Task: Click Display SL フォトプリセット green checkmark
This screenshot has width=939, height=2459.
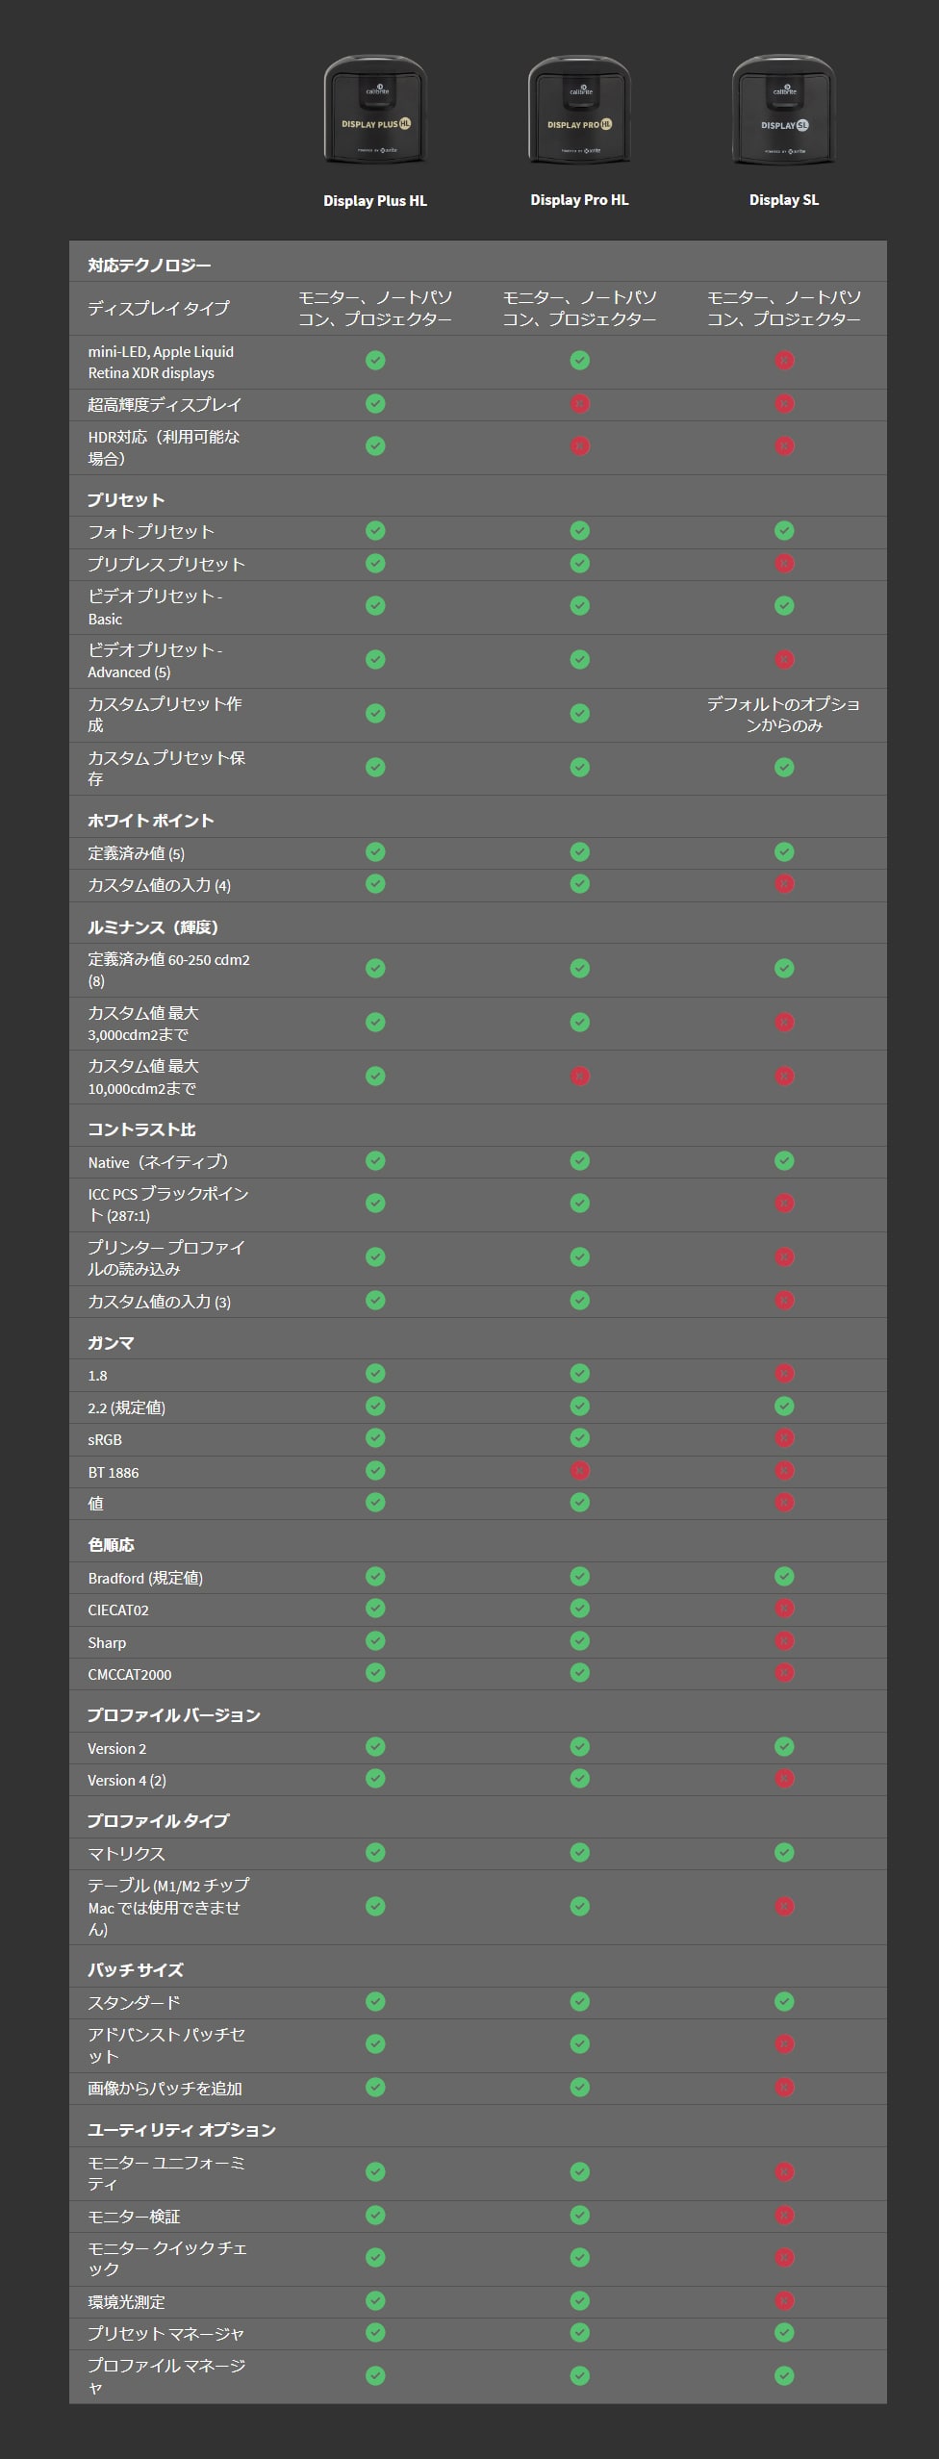Action: [784, 530]
